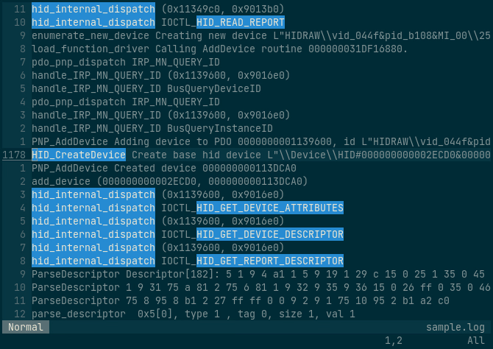Image resolution: width=493 pixels, height=349 pixels.
Task: Click the HID_GET_DEVICE_ATTRIBUTES highlighted text
Action: click(270, 208)
